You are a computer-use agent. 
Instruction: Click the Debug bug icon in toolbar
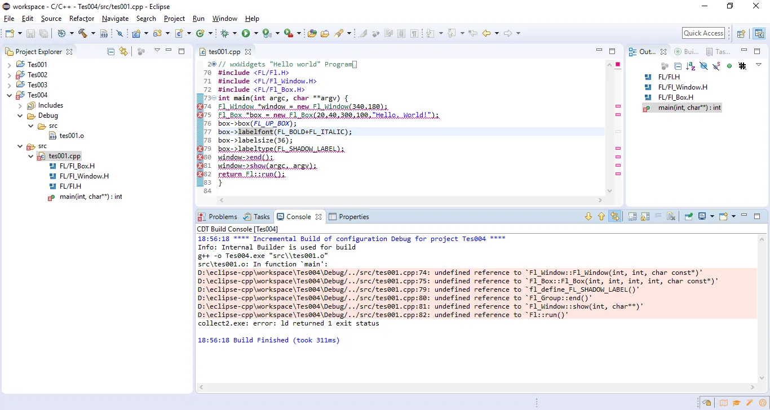(224, 33)
